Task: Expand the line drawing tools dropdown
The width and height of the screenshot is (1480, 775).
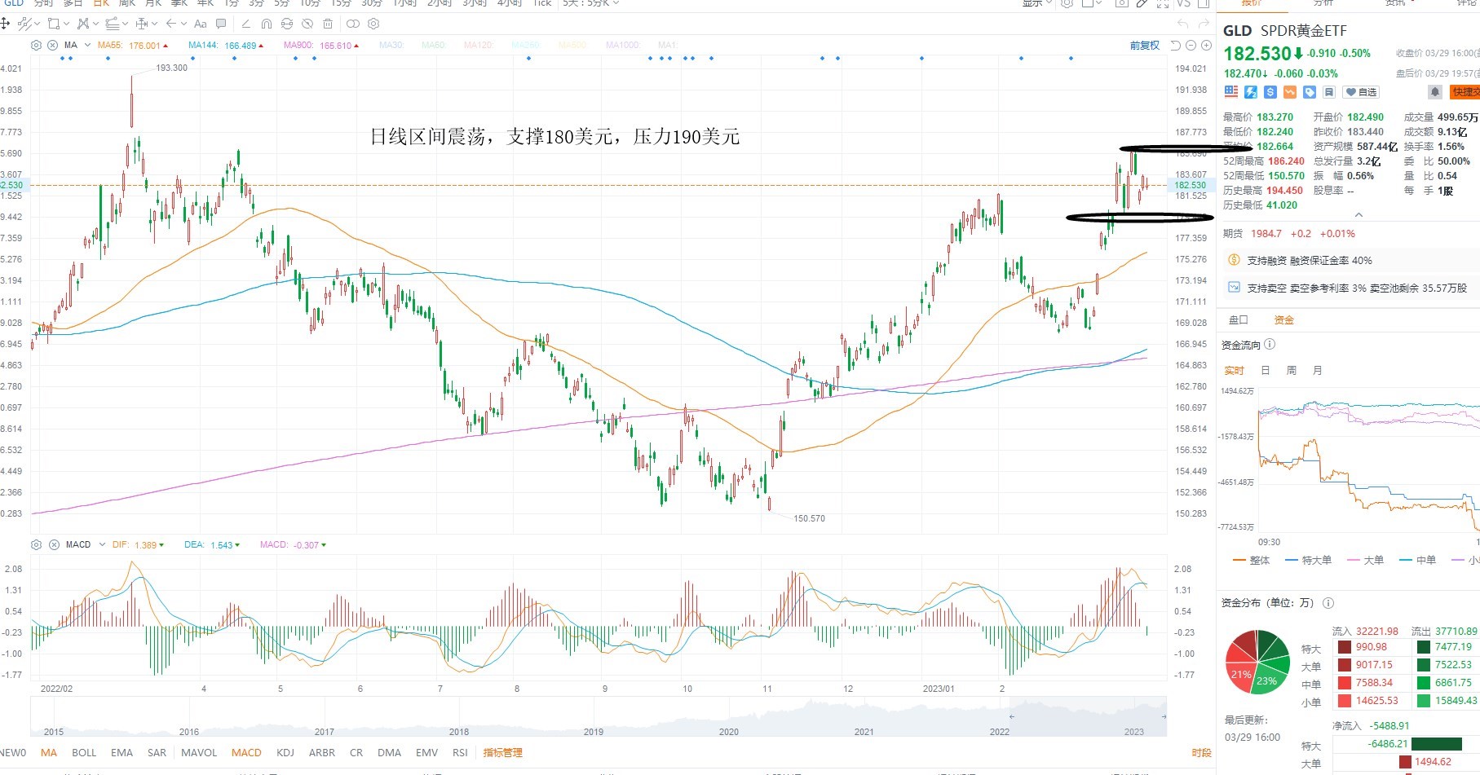Action: (x=37, y=24)
